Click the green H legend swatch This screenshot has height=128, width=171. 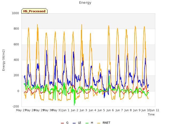pos(87,123)
